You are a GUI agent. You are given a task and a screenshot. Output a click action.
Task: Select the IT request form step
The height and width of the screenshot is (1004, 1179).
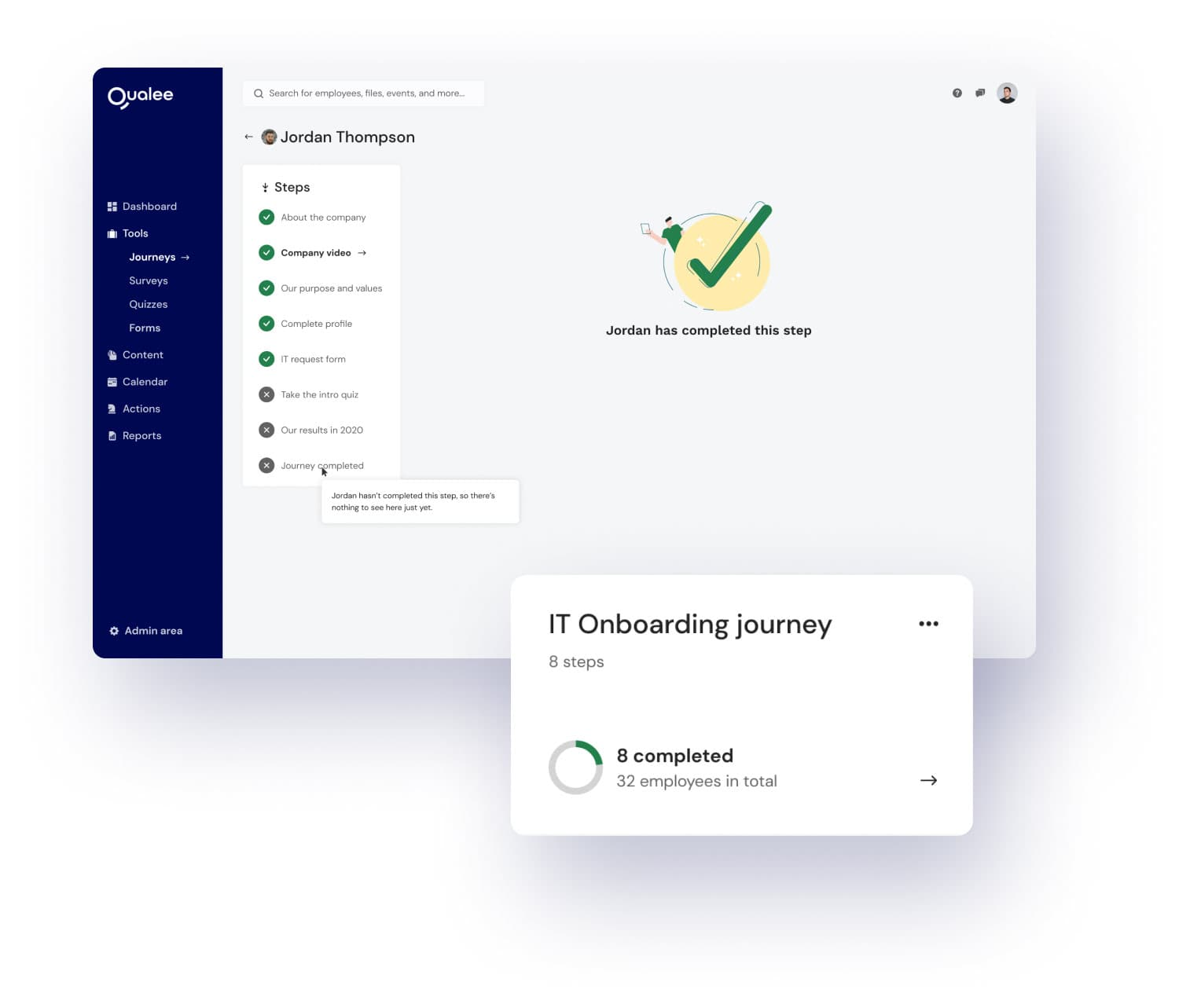313,359
